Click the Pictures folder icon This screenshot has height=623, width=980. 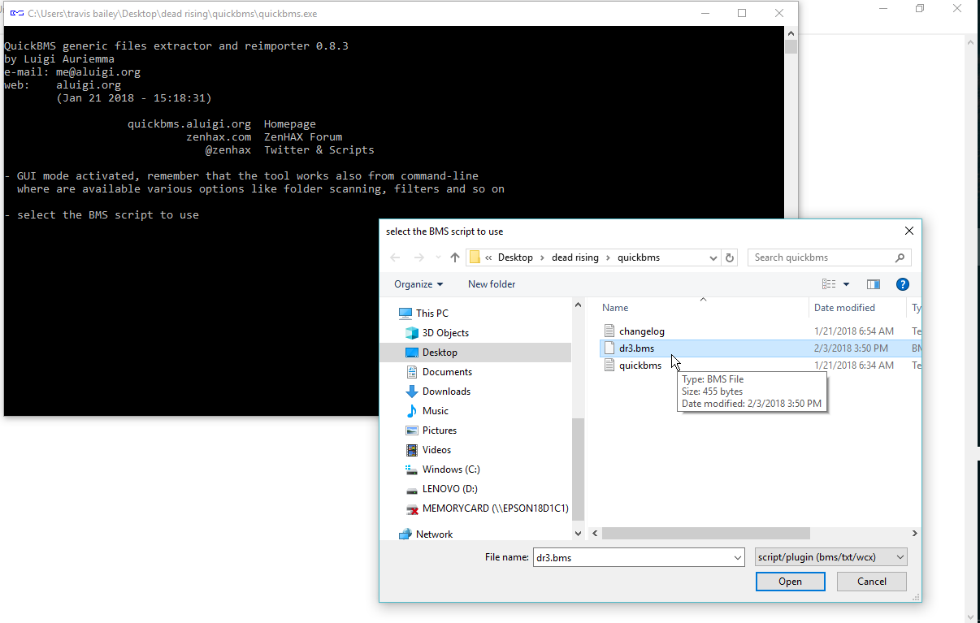[x=412, y=430]
